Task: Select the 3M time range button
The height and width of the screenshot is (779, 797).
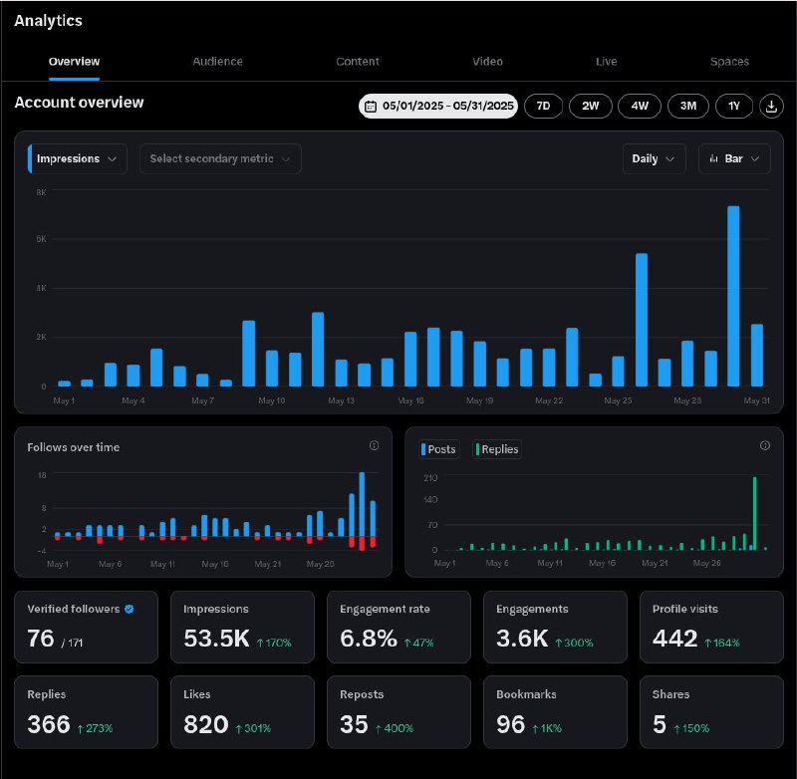Action: point(688,107)
